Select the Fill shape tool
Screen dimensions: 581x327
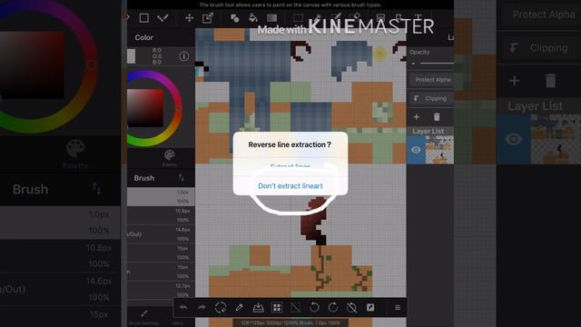pos(234,18)
